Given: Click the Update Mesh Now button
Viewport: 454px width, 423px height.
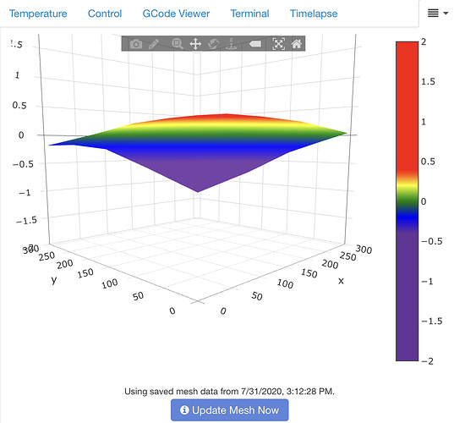Looking at the screenshot, I should pos(230,410).
